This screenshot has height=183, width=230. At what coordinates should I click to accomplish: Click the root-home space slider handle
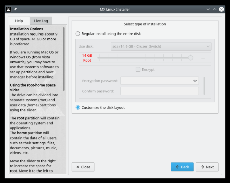tap(190, 58)
